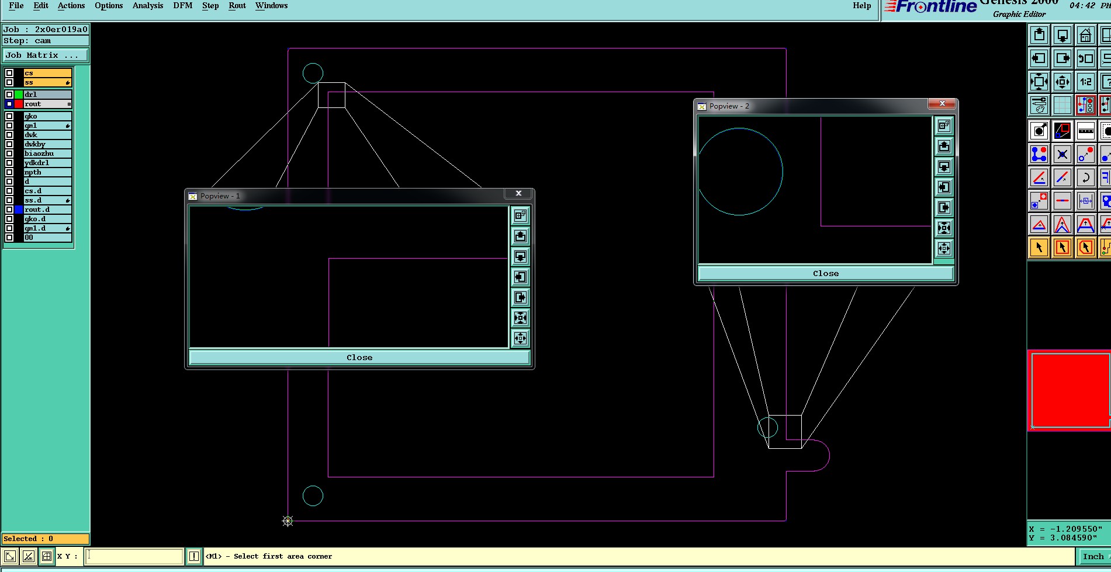
Task: Open the Rout menu
Action: coord(237,5)
